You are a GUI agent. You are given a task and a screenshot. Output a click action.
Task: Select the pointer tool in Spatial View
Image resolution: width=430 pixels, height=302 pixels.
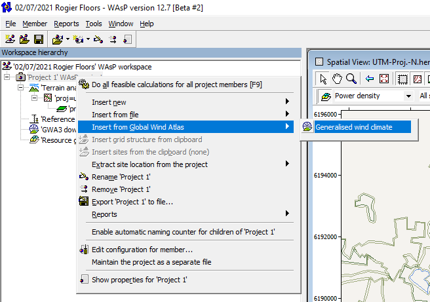coord(323,79)
